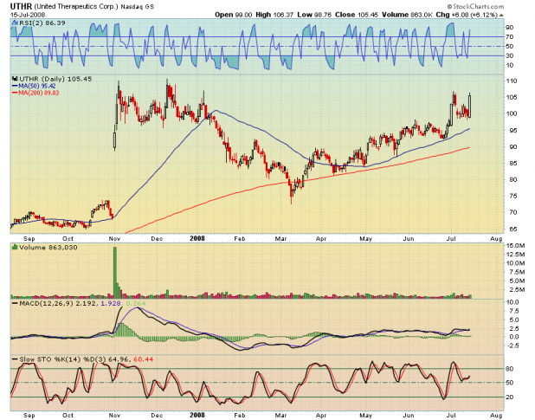Click the MA(50) 95.42 legend text
Screen dimensions: 535x420
click(37, 86)
